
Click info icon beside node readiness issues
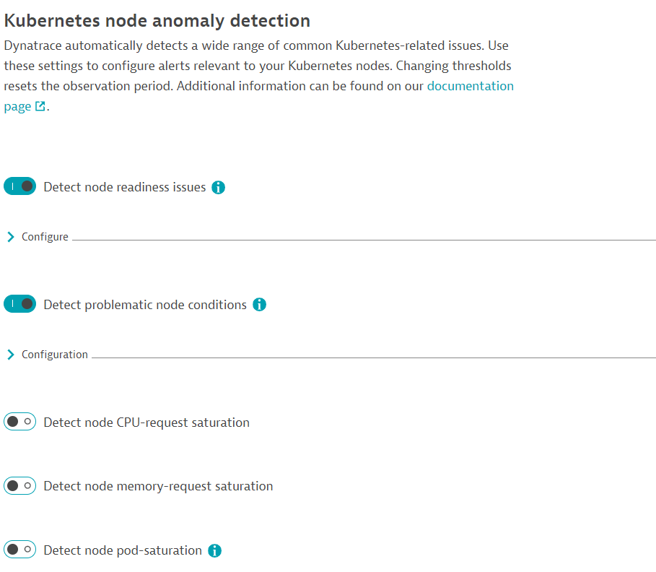219,188
